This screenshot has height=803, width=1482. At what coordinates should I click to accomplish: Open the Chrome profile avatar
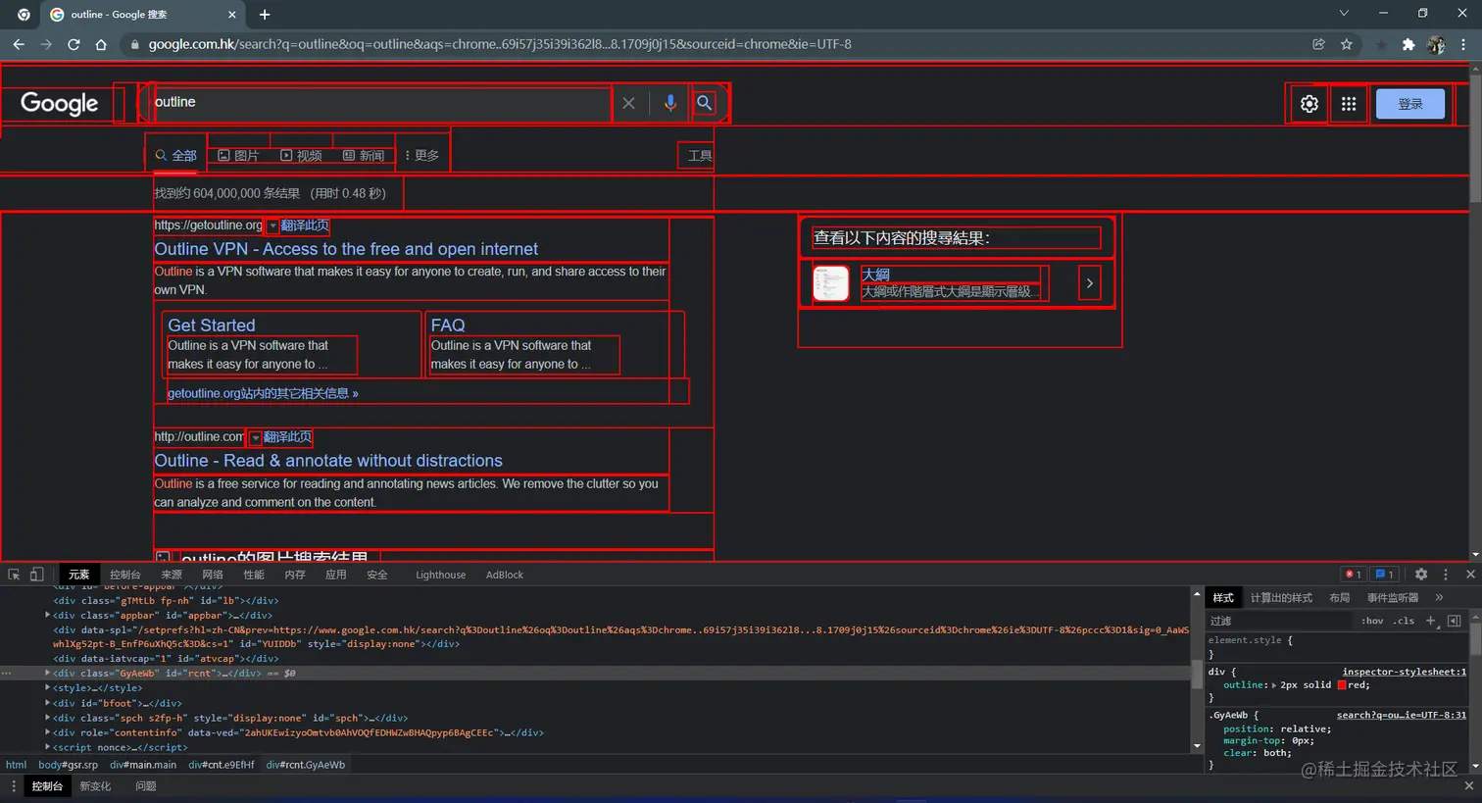click(x=1436, y=44)
